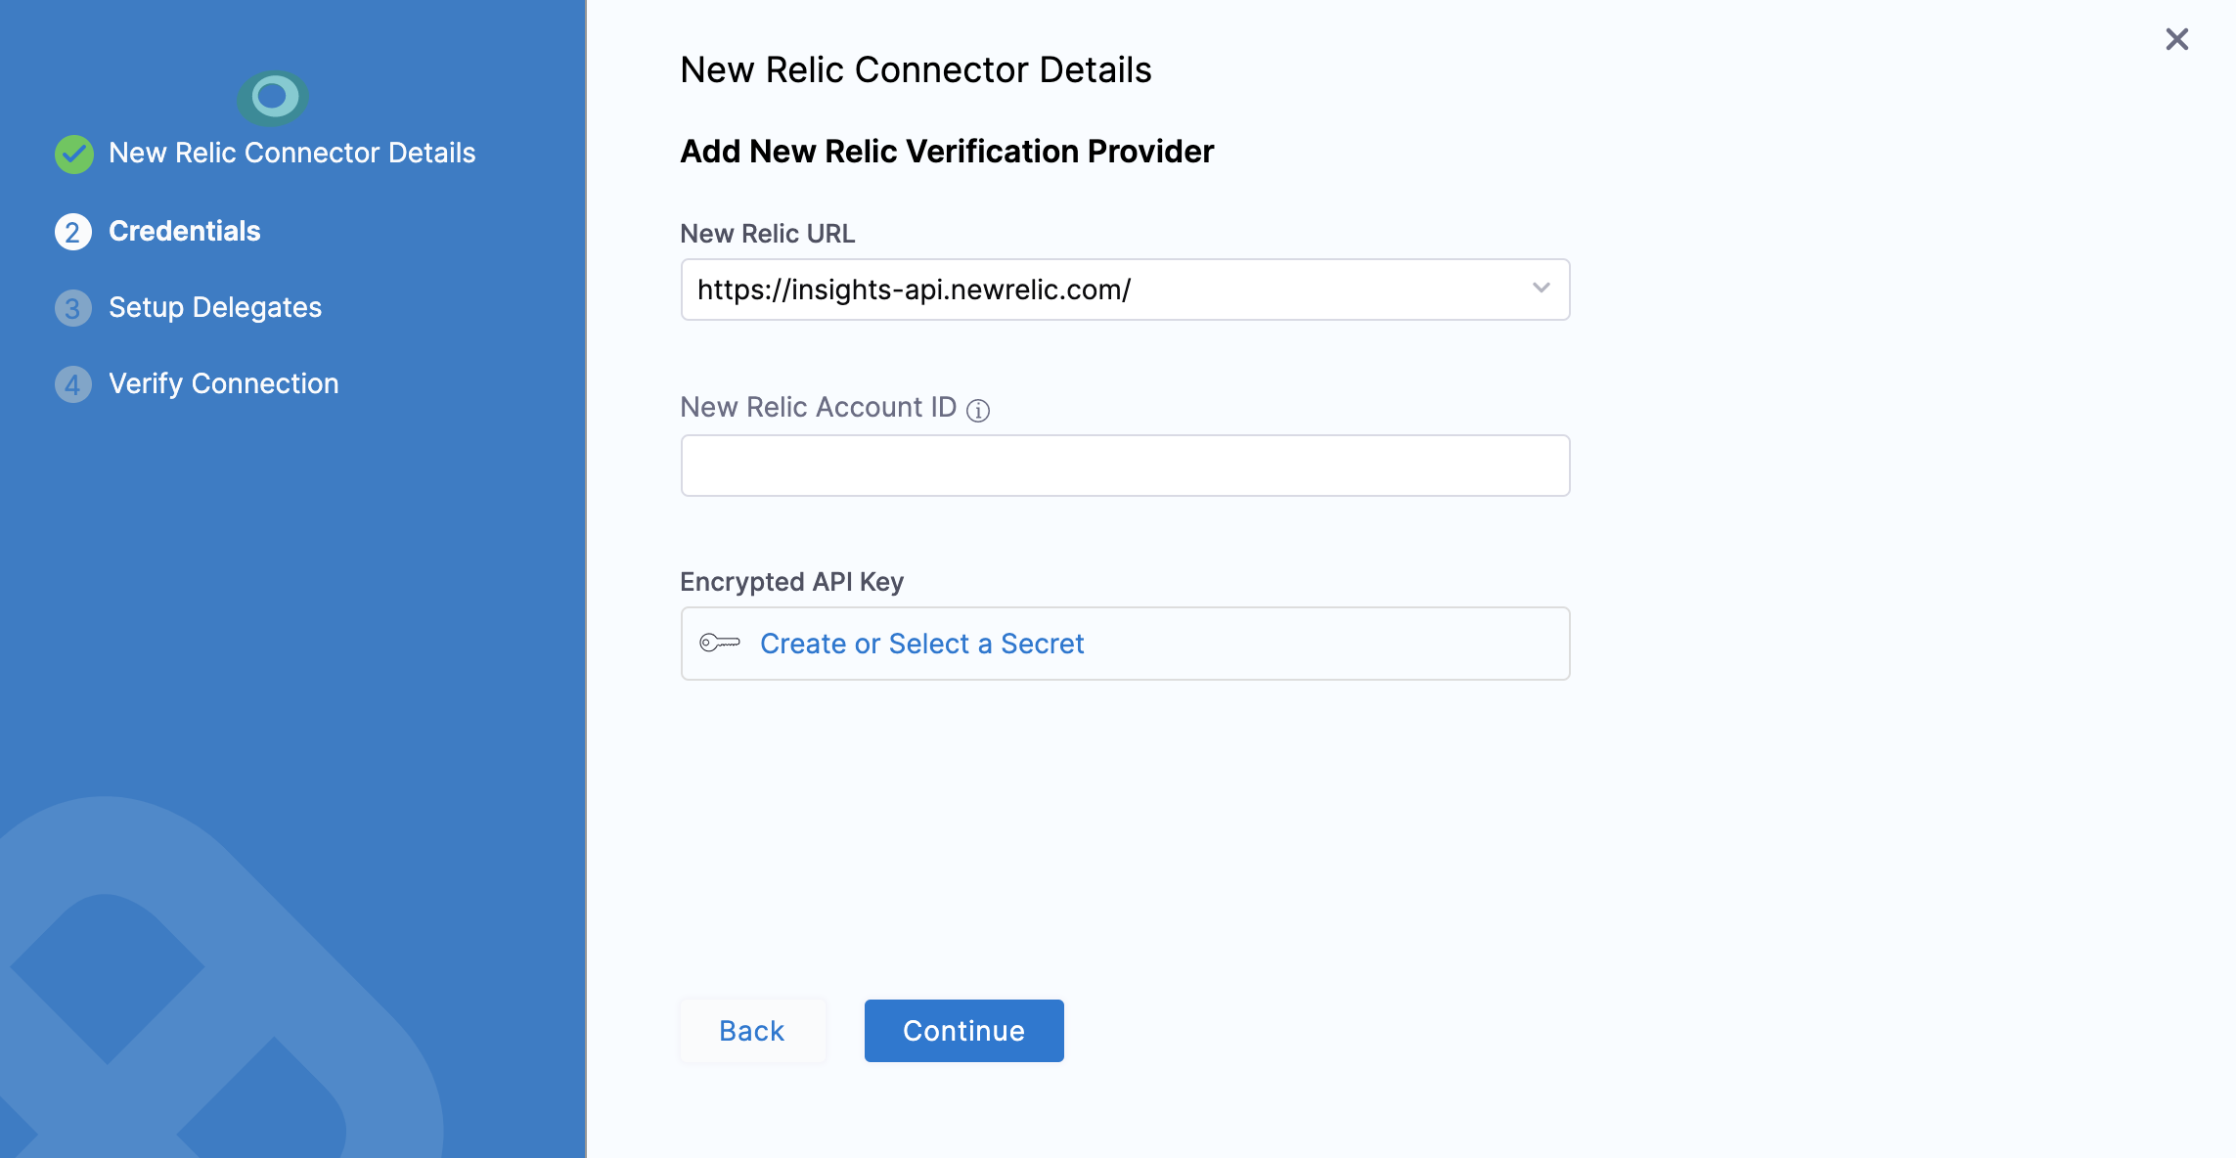Viewport: 2236px width, 1158px height.
Task: Focus the New Relic Account ID field
Action: 1125,466
